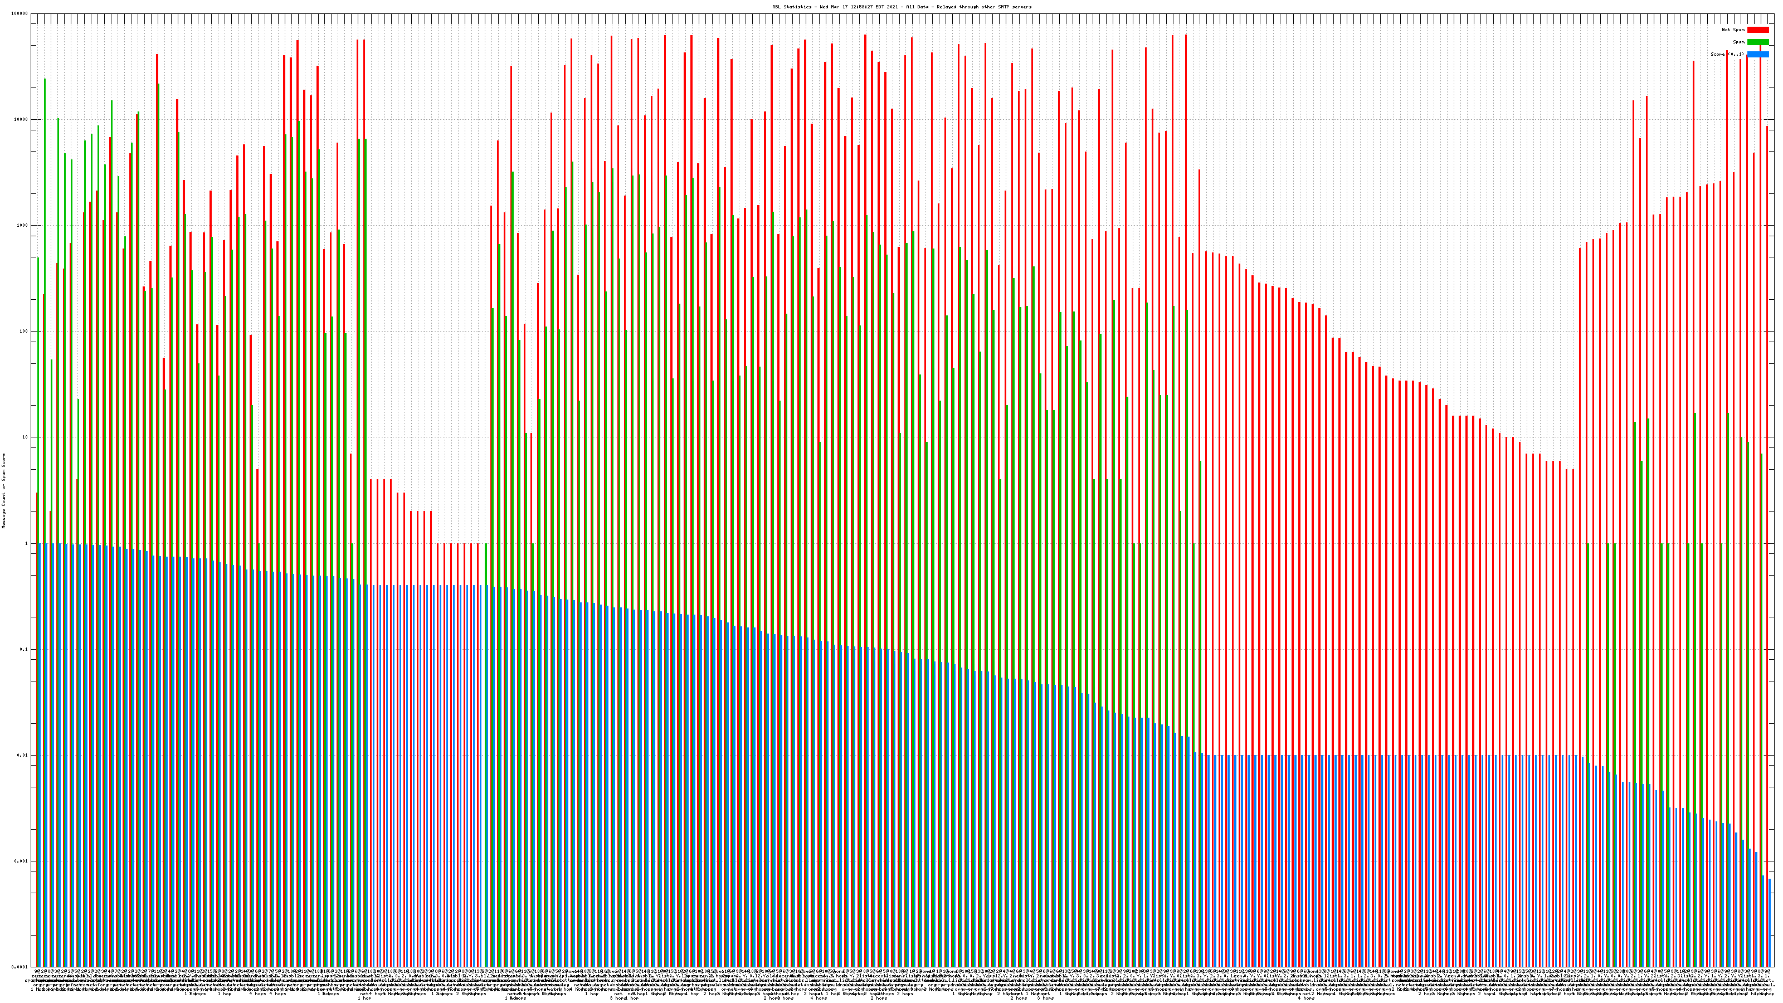Screen dimensions: 1783x1003
Task: Click the 10 y-axis tick label
Action: (26, 437)
